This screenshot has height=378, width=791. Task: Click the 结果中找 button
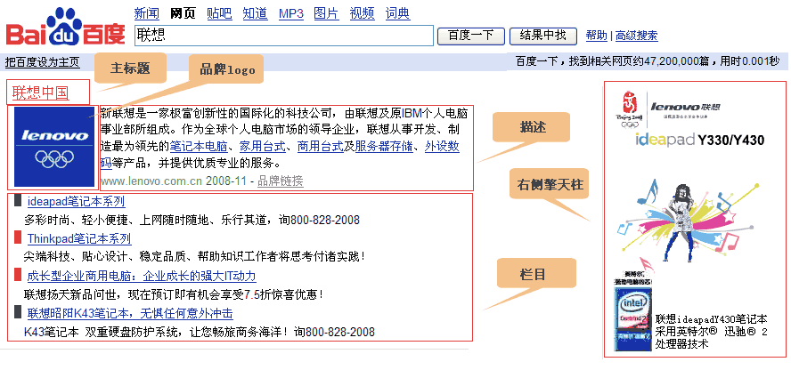(x=542, y=36)
